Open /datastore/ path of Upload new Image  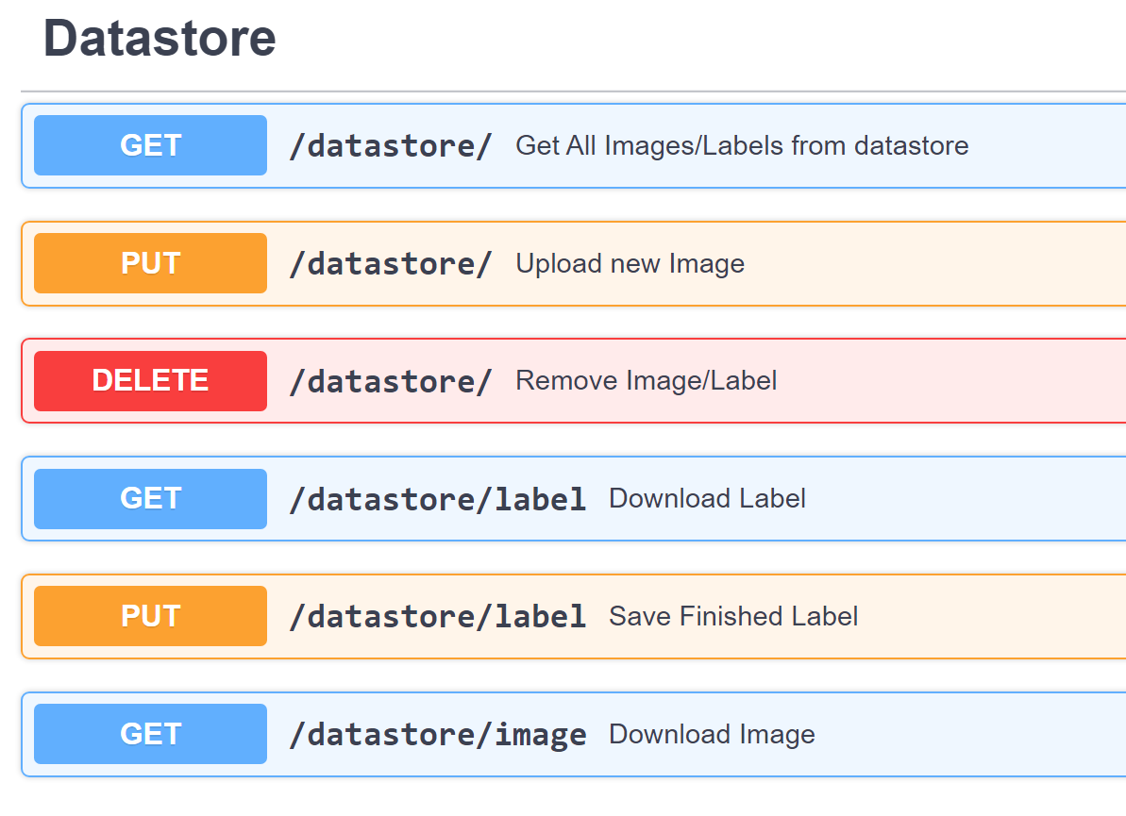[x=391, y=263]
